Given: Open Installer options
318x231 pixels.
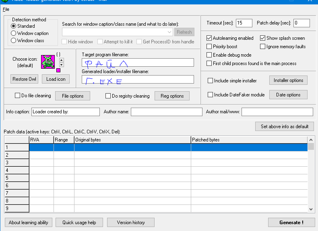Looking at the screenshot, I should coord(288,80).
